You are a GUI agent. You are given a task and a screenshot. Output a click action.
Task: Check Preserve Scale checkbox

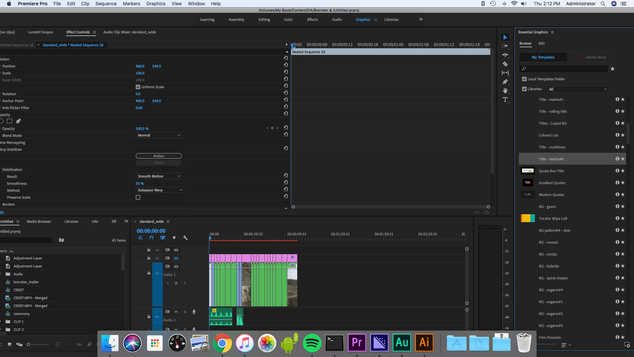click(x=138, y=197)
